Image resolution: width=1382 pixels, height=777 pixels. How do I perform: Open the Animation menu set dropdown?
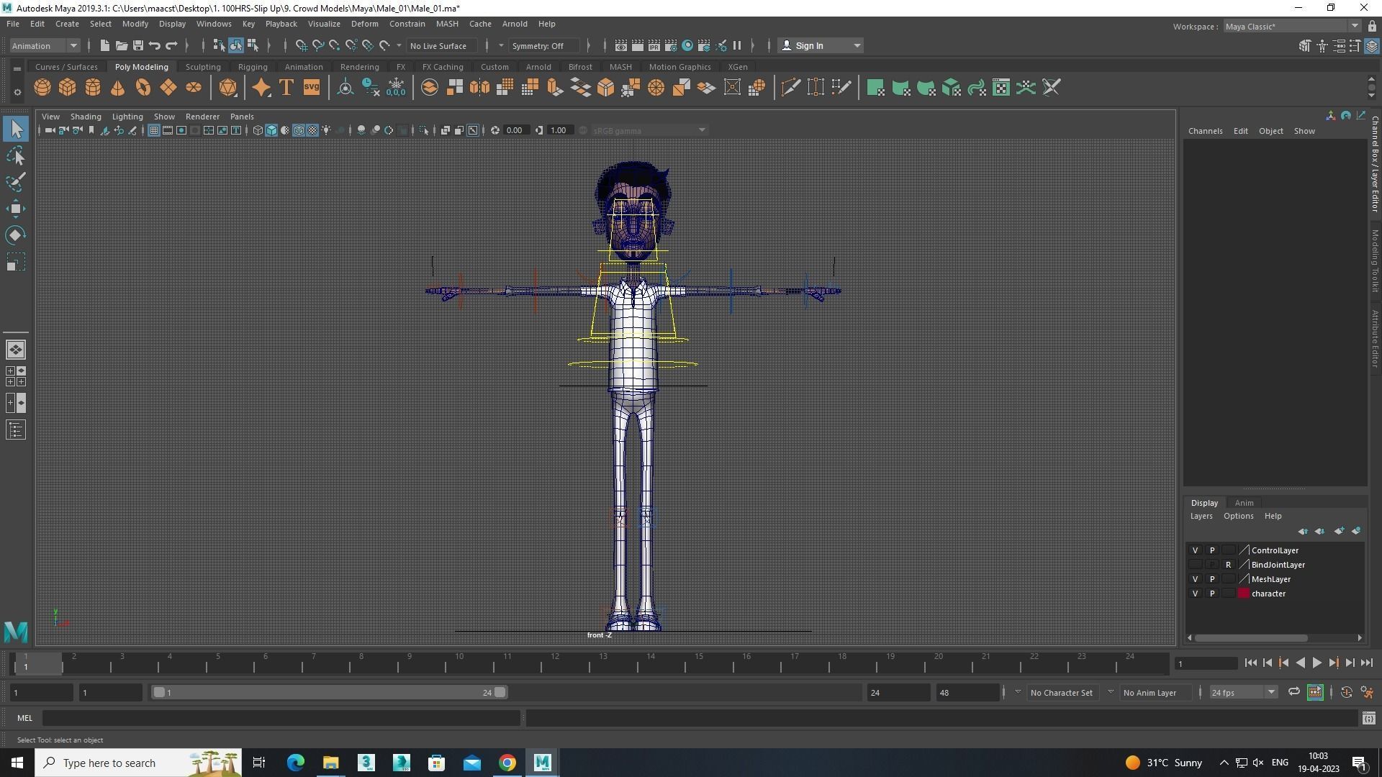45,46
